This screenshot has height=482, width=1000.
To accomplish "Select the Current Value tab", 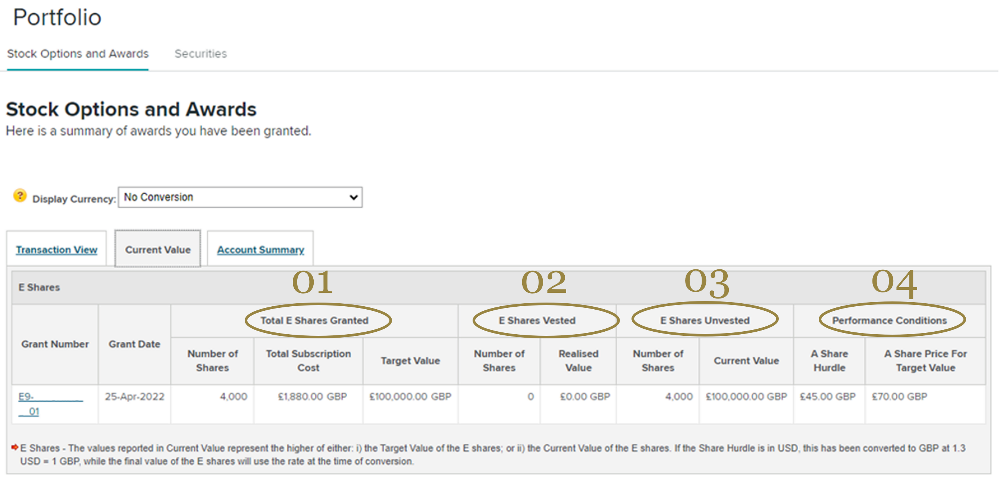I will tap(158, 250).
